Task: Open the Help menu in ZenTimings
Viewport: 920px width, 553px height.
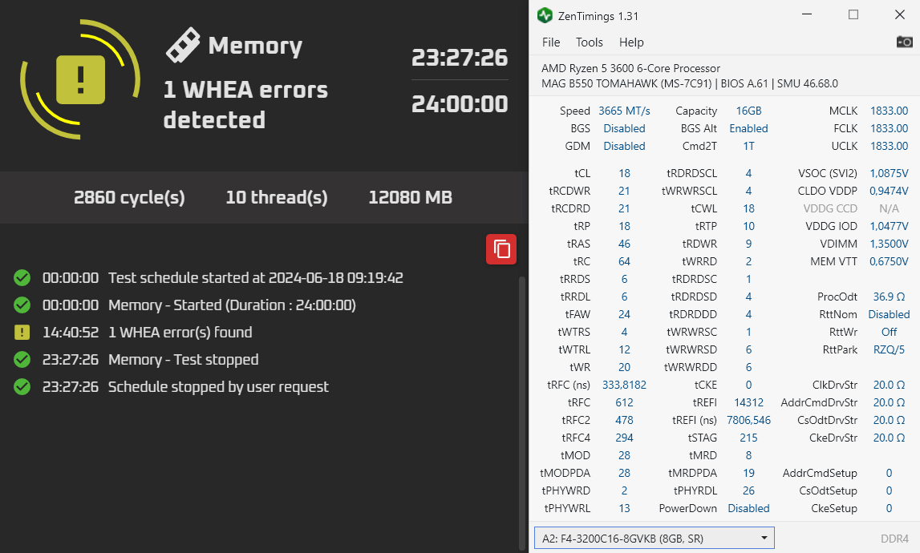Action: coord(631,42)
